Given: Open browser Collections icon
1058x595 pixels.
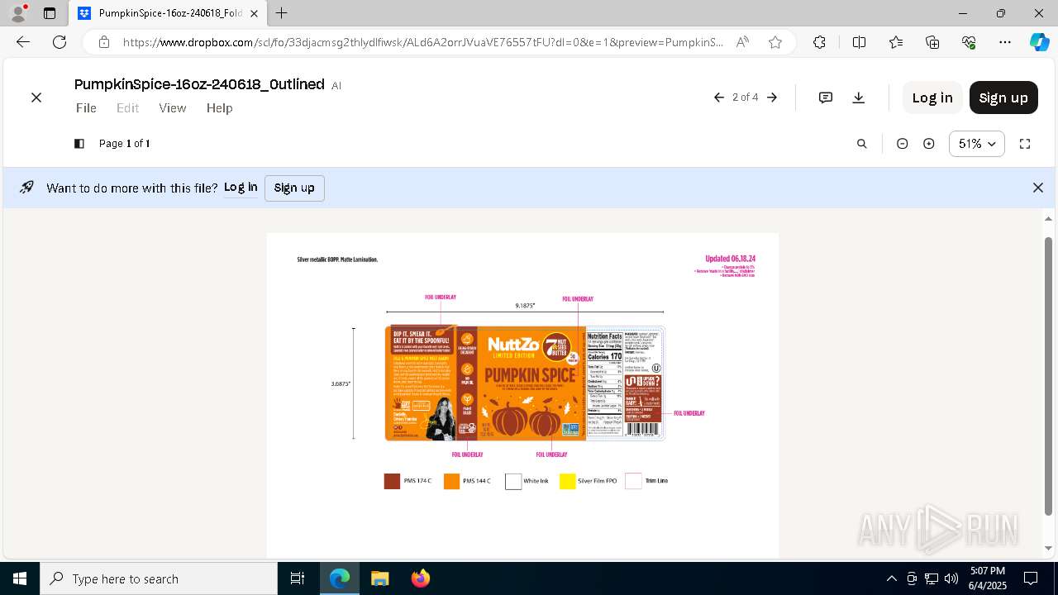Looking at the screenshot, I should (x=932, y=42).
